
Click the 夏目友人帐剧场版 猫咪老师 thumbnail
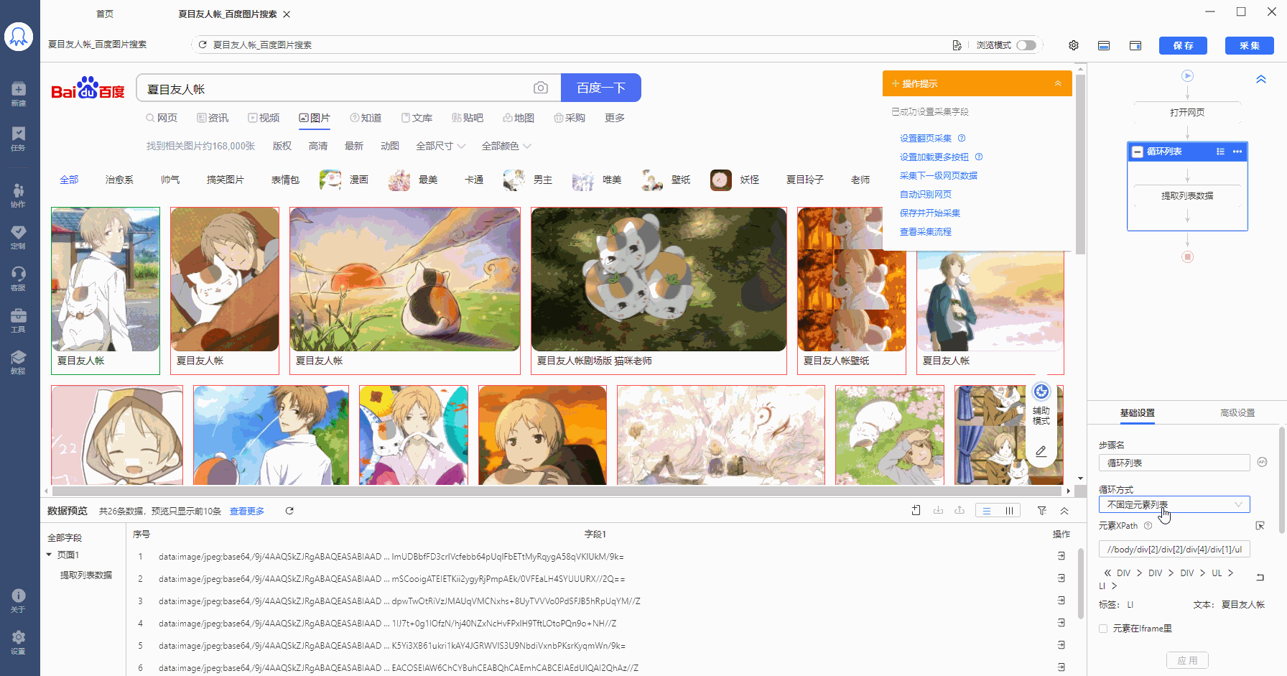[659, 279]
